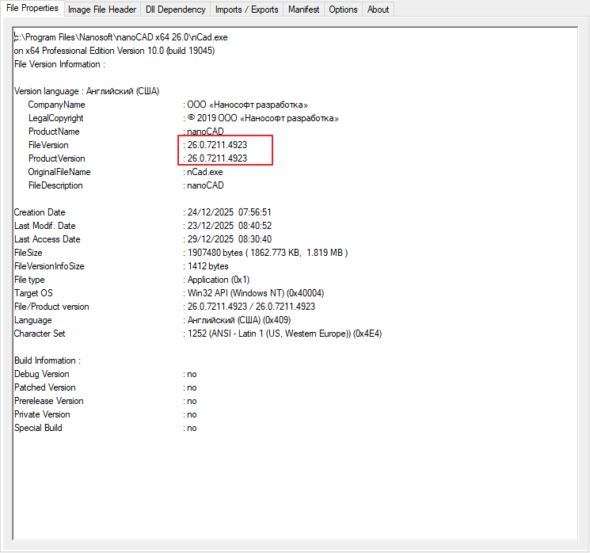Open the Dll Dependency tab
The height and width of the screenshot is (553, 590).
click(175, 10)
